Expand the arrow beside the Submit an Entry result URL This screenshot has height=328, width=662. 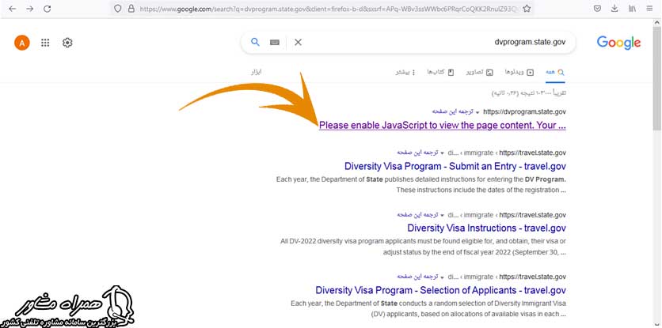442,153
